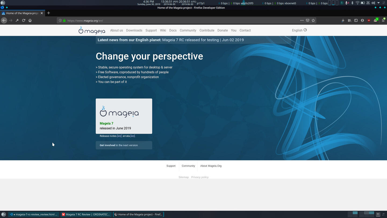Click the notification count badge in tray
387x218 pixels.
click(342, 3)
